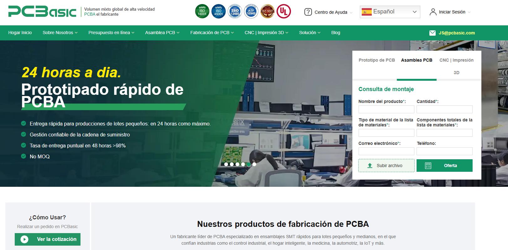Open the Blog menu item
Image resolution: width=508 pixels, height=250 pixels.
(x=335, y=33)
